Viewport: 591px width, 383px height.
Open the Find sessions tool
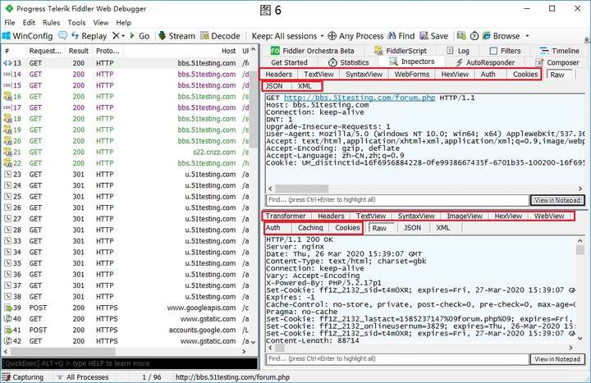click(401, 36)
